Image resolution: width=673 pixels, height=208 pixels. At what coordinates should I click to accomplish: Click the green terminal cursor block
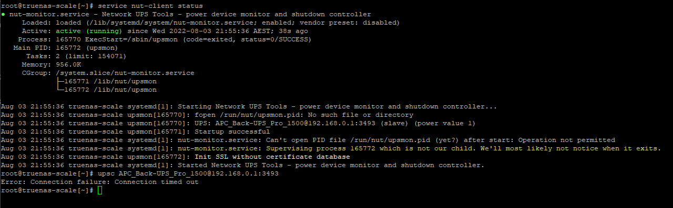point(100,191)
